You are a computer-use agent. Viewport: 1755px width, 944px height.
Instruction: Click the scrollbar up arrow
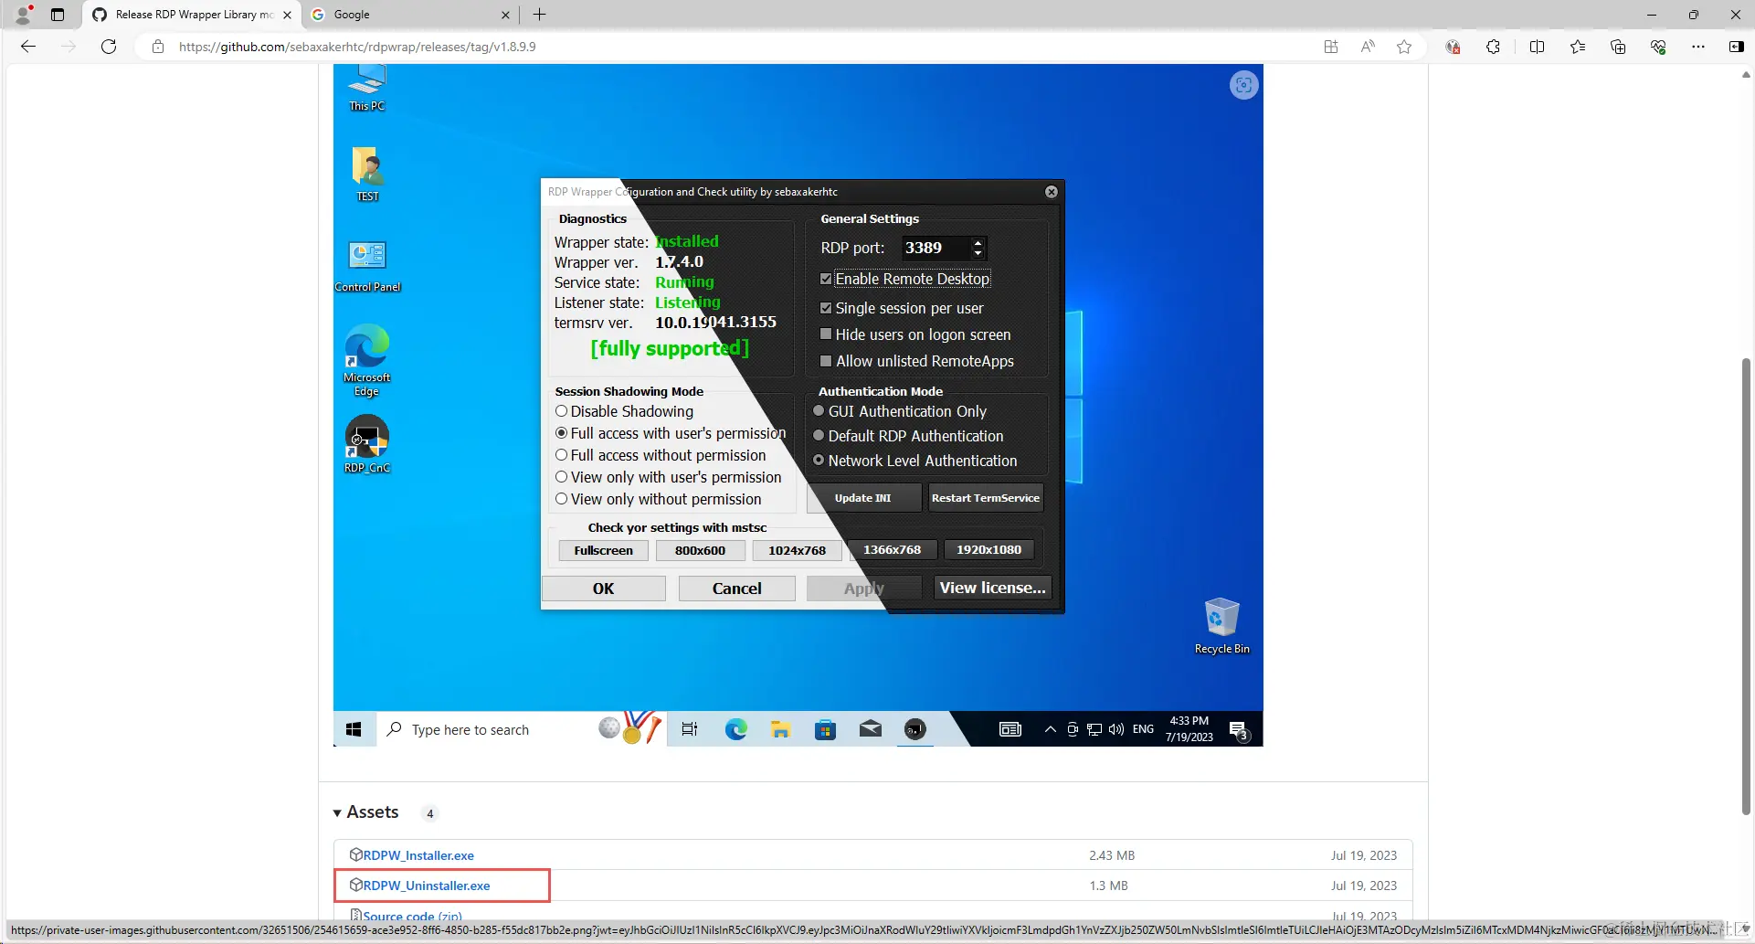pos(1746,75)
